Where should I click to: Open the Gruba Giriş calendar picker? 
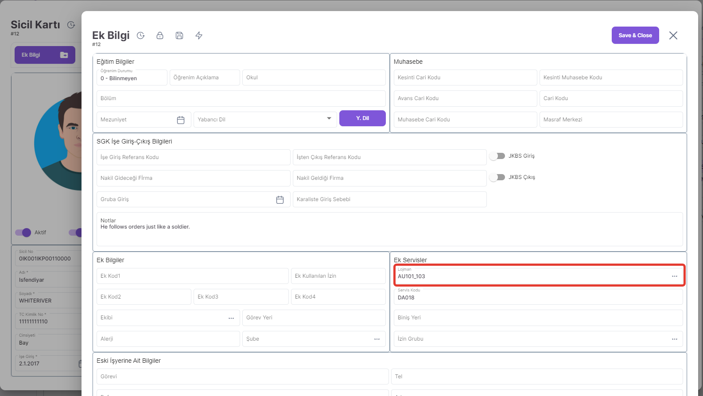pos(280,200)
